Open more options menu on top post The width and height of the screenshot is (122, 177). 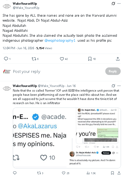pos(119,4)
